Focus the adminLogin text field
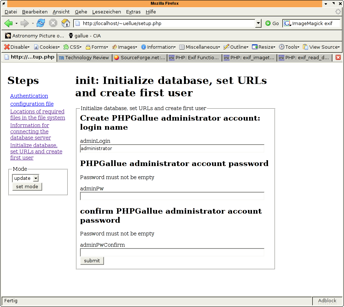 [x=172, y=148]
